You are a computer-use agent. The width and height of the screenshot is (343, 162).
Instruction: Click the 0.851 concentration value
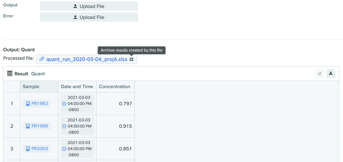(x=125, y=149)
